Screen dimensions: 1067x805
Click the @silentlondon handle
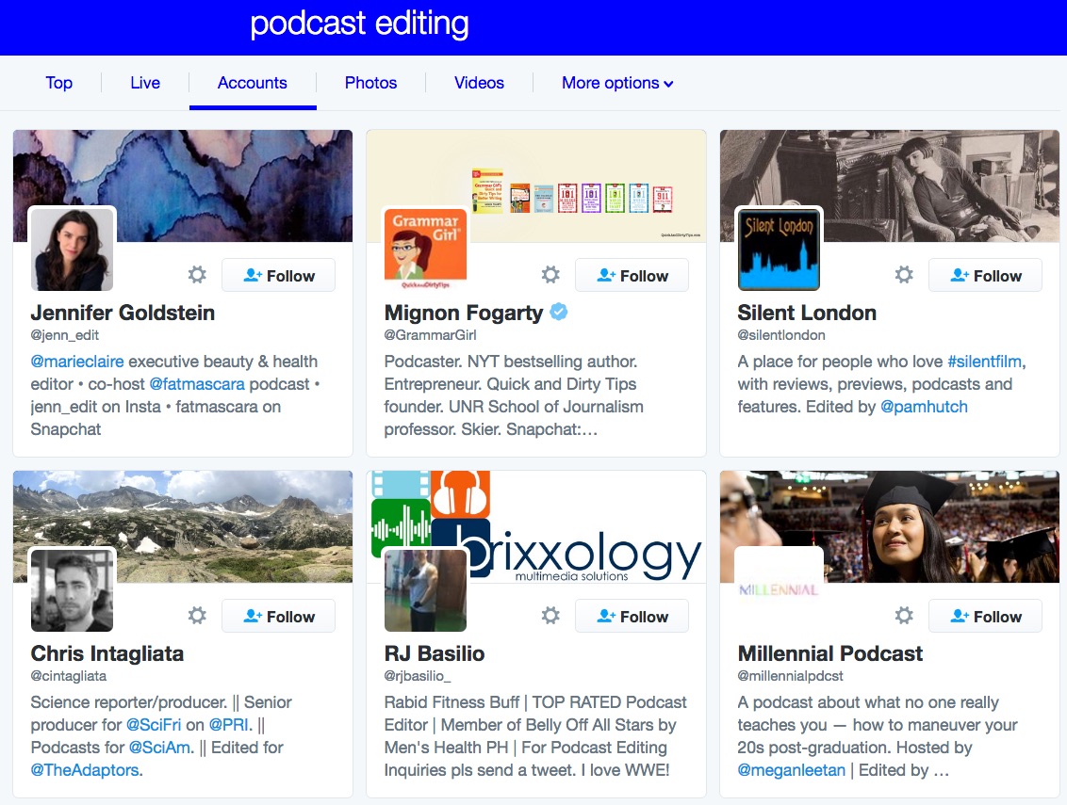pyautogui.click(x=781, y=335)
